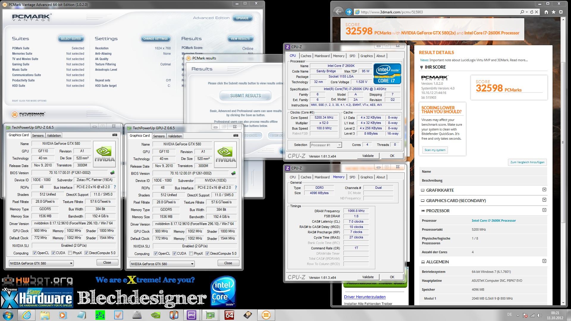This screenshot has width=571, height=321.
Task: Open Internet Explorer from the taskbar
Action: click(26, 315)
